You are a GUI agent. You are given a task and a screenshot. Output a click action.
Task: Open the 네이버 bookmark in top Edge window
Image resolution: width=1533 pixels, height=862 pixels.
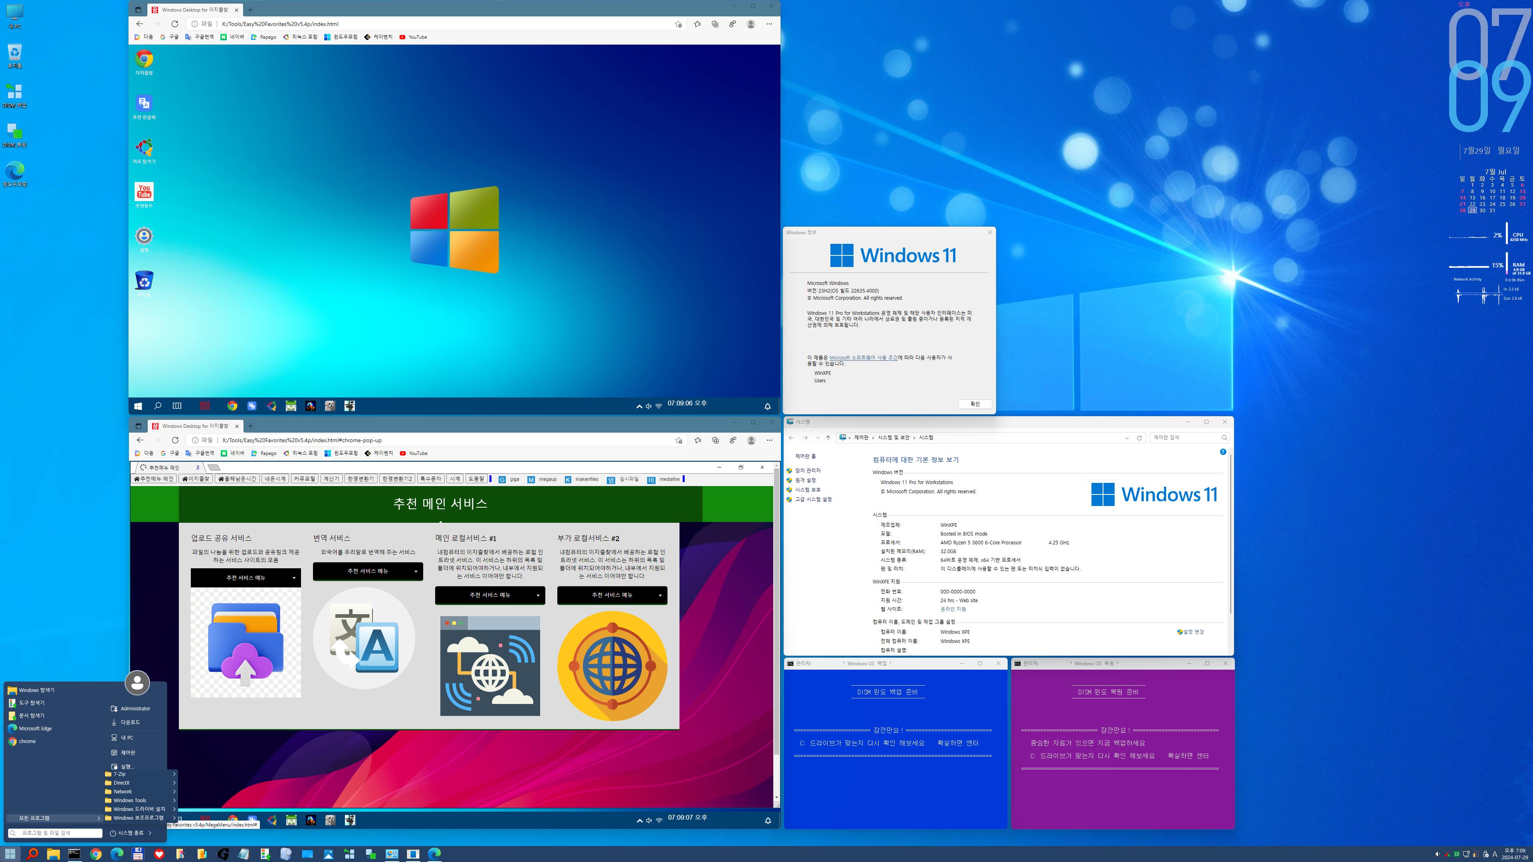(x=232, y=37)
